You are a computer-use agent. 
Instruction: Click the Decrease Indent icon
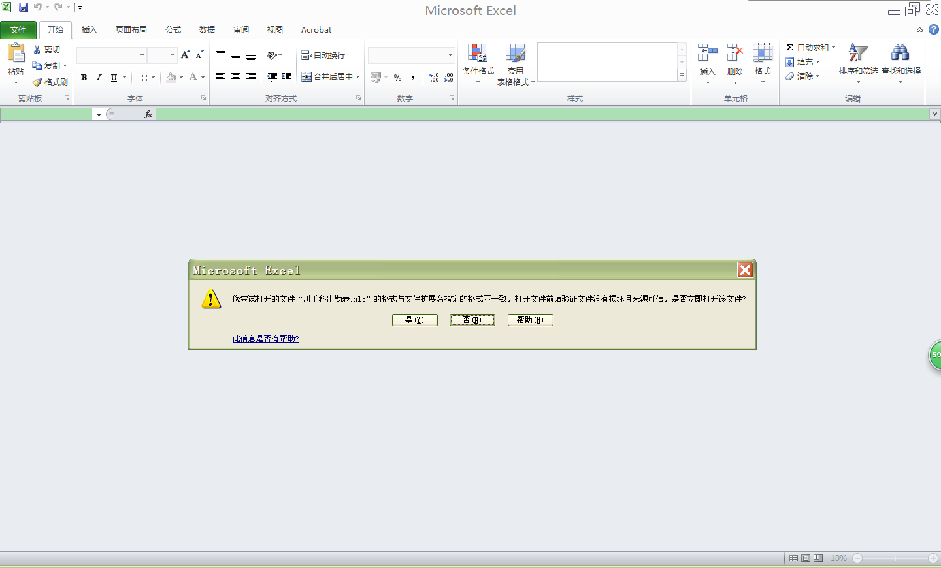(x=272, y=77)
